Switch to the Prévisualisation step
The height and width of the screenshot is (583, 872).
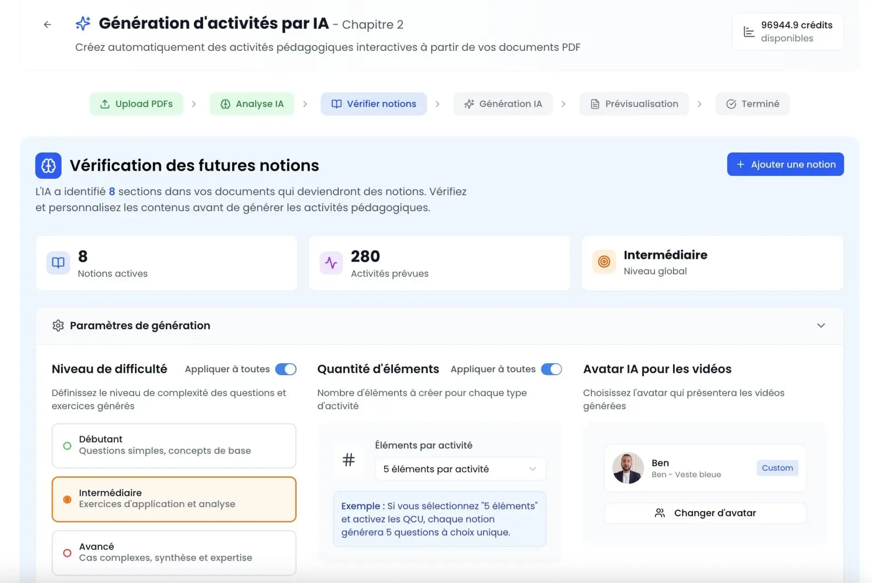[634, 104]
